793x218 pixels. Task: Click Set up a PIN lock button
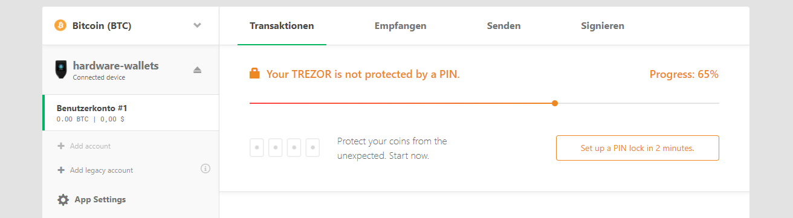[x=638, y=148]
